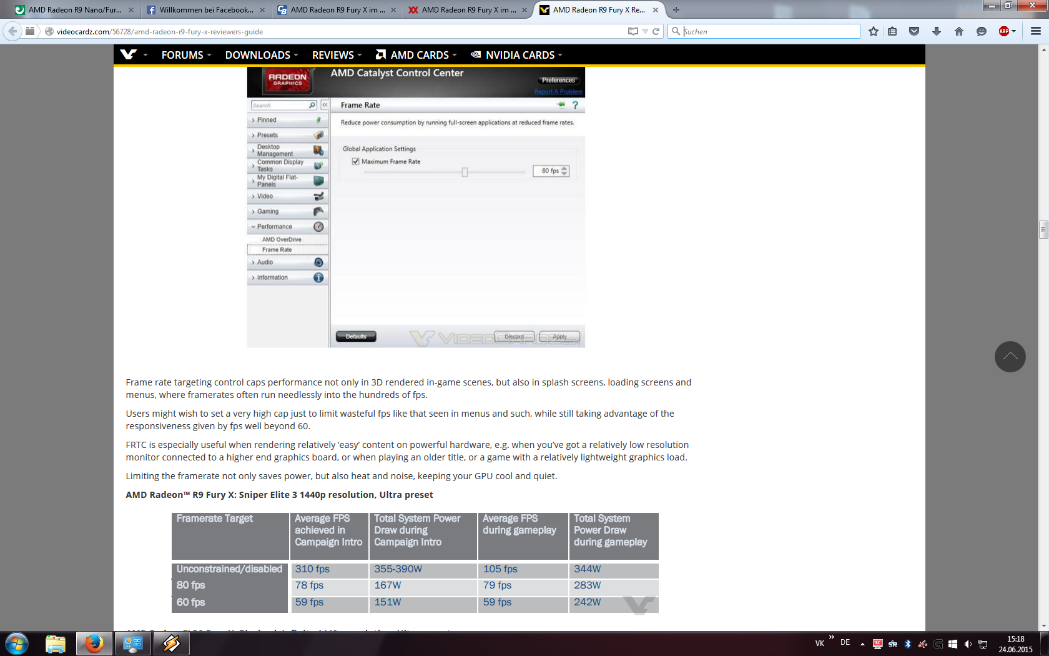Open a new tab with the plus button
This screenshot has width=1049, height=656.
coord(676,10)
